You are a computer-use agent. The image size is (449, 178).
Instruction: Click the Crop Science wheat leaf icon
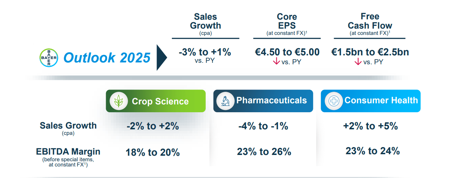click(x=119, y=101)
